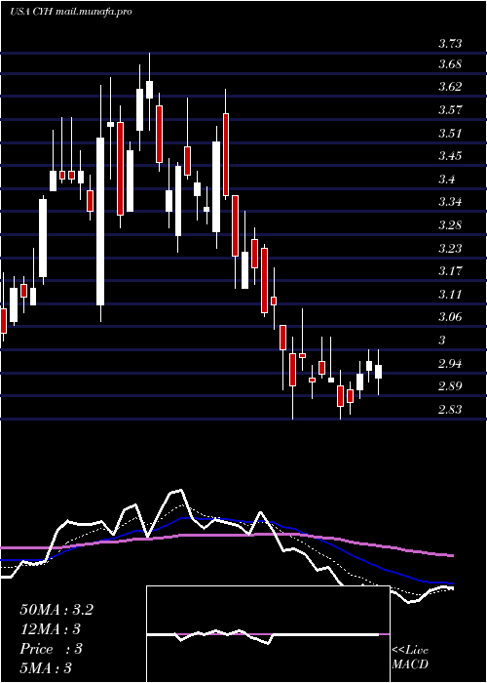
Task: Click the USA CYH mail.munafa.pro chart title
Action: pos(70,12)
